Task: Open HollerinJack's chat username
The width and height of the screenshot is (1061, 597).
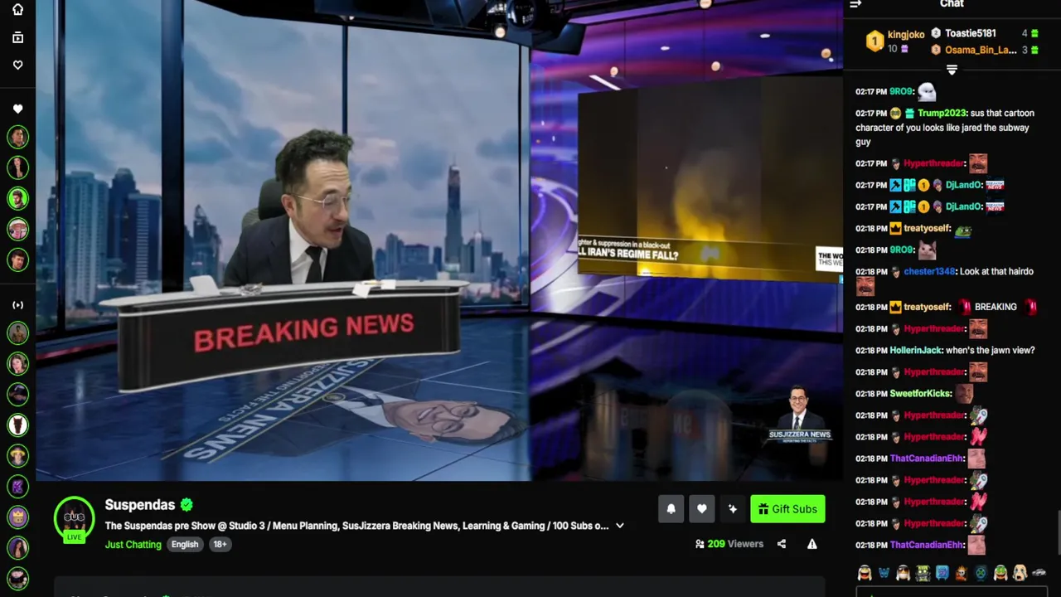Action: (x=916, y=350)
